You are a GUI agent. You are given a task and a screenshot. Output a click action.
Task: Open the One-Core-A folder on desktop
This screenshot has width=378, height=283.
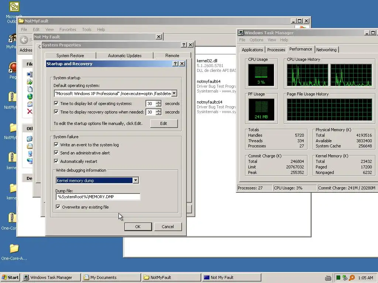pyautogui.click(x=14, y=252)
